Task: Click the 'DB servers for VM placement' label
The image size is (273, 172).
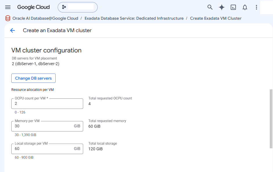Action: pos(34,58)
